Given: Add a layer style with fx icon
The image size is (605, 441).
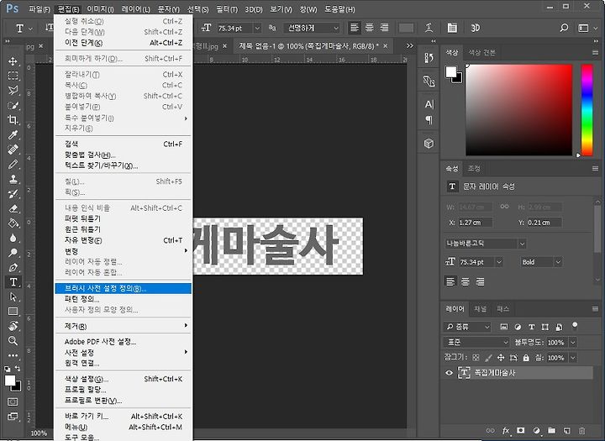Looking at the screenshot, I should [x=506, y=431].
